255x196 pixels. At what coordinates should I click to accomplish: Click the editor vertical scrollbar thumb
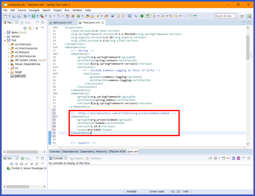[x=248, y=48]
